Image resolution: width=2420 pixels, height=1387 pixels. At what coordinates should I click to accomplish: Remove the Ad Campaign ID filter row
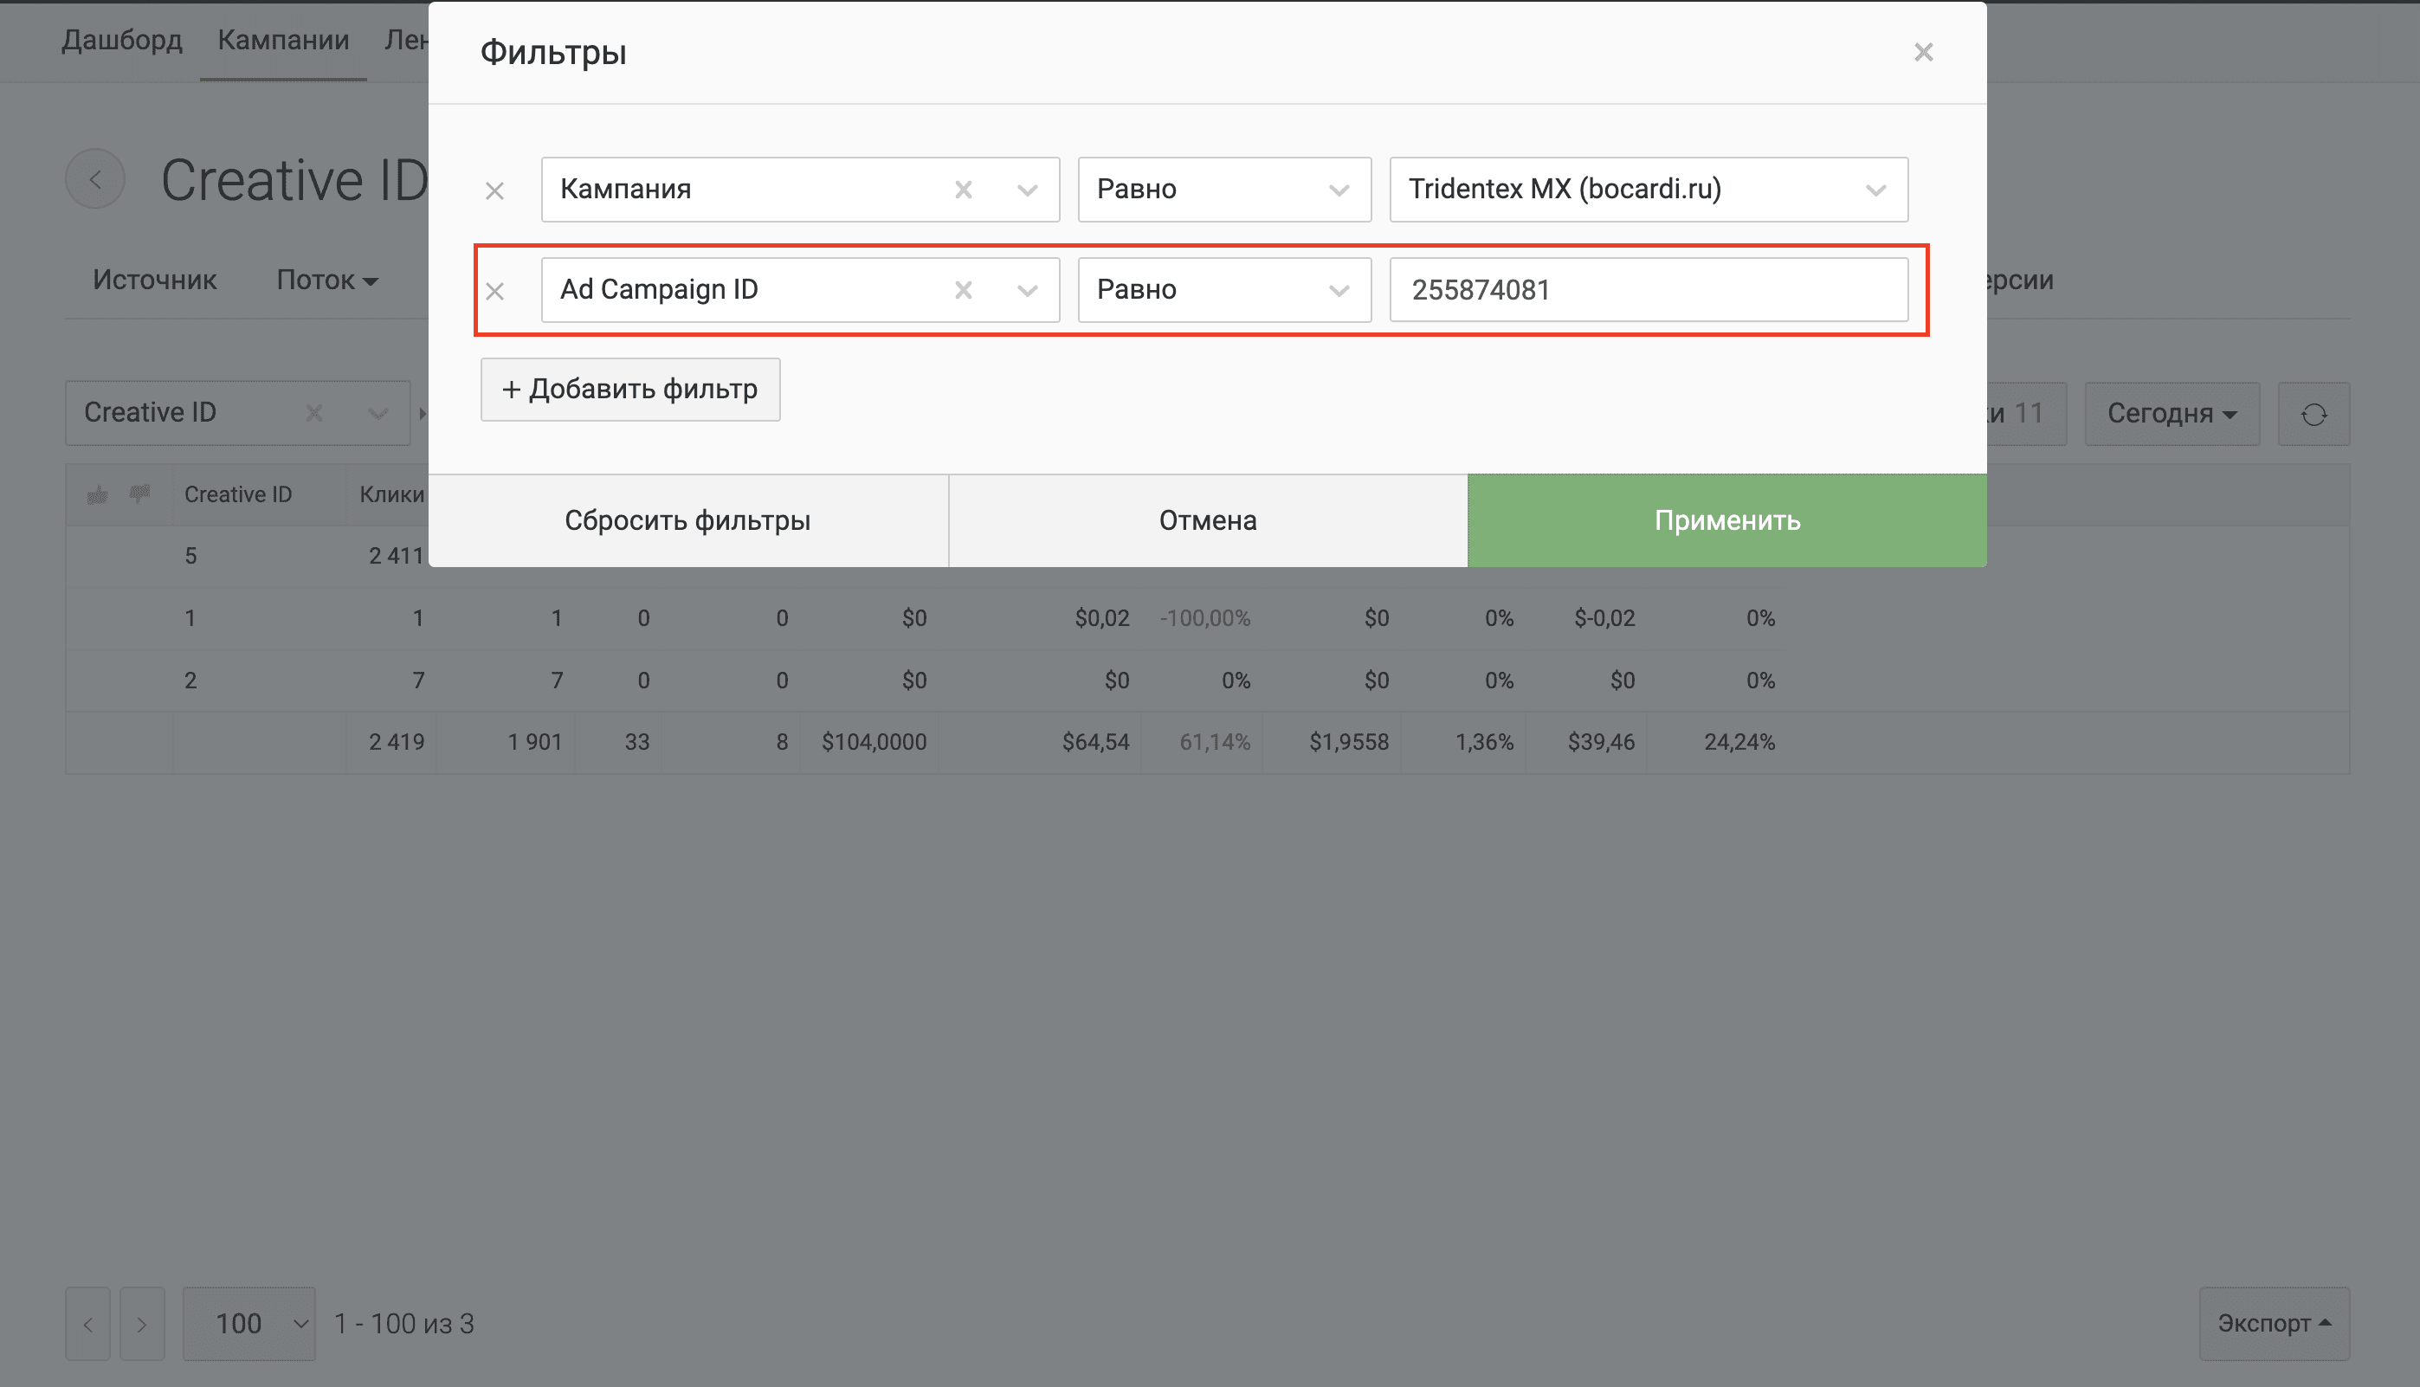point(494,291)
